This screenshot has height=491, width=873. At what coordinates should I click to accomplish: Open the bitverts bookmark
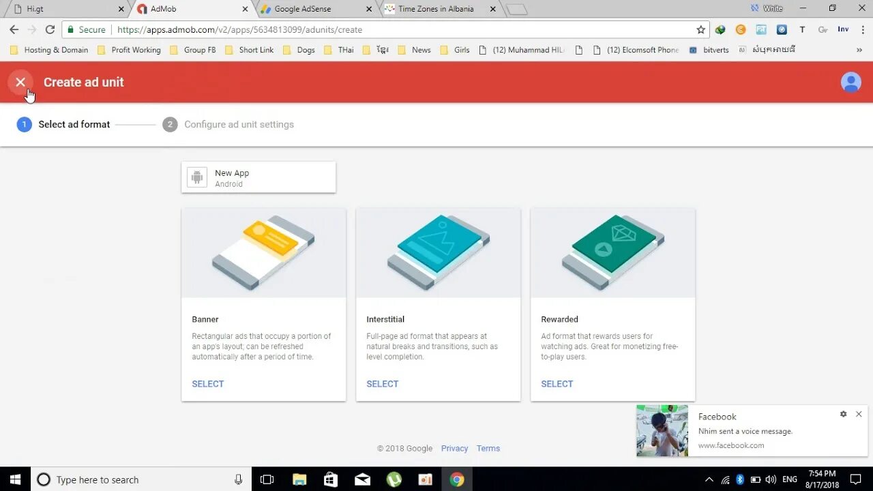tap(709, 50)
